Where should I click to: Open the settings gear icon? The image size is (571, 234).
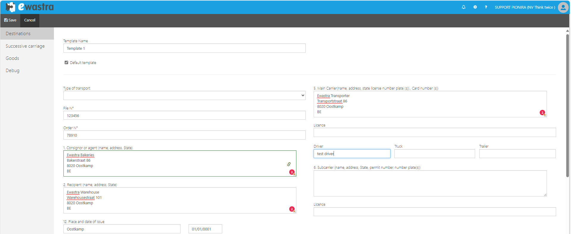(475, 7)
